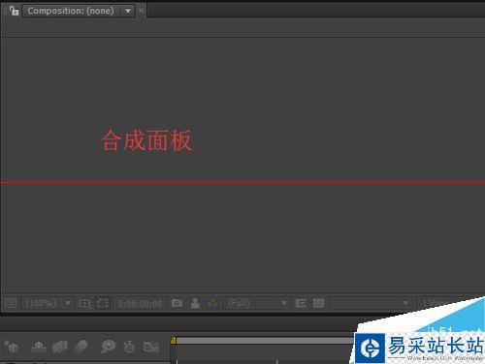Toggle the composition panel lock icon

point(14,11)
